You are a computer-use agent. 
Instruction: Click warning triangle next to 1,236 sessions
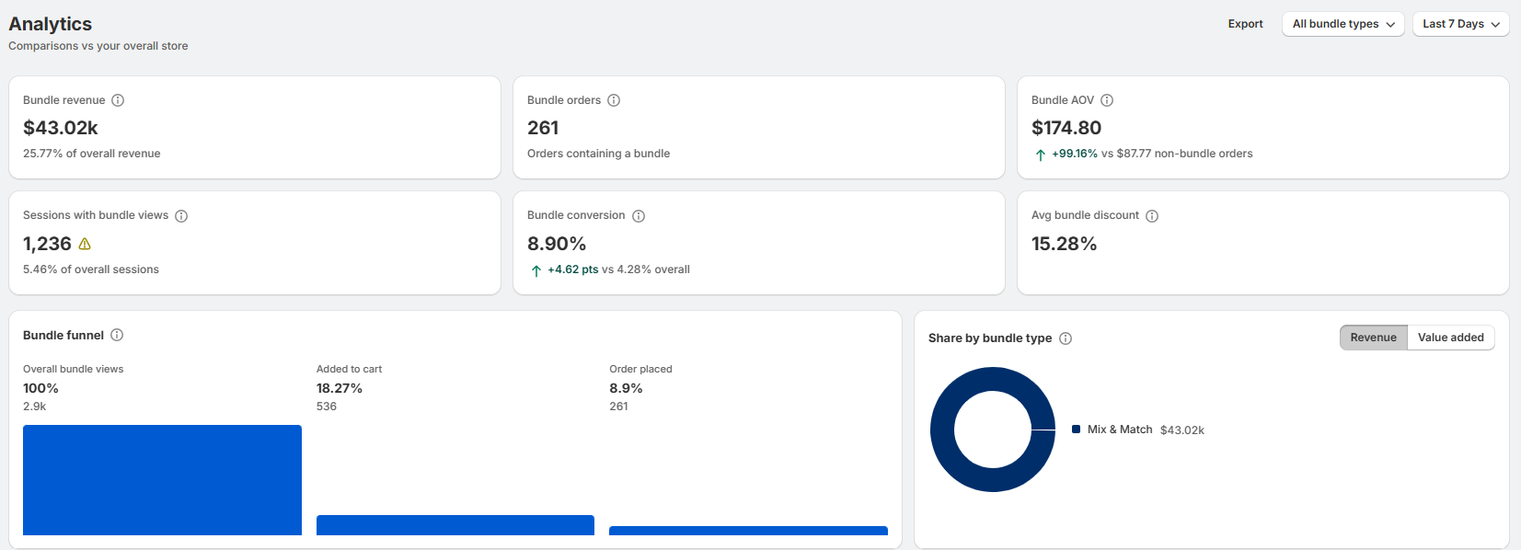[85, 244]
